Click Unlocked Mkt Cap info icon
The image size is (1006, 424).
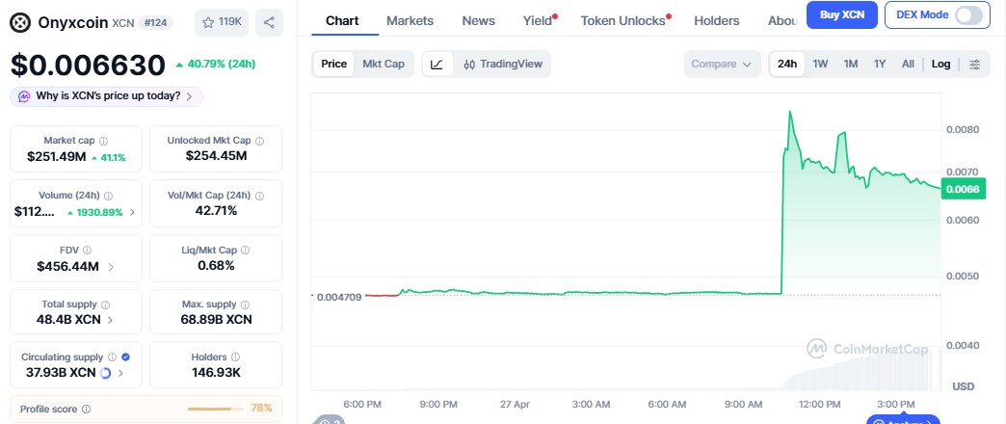259,141
